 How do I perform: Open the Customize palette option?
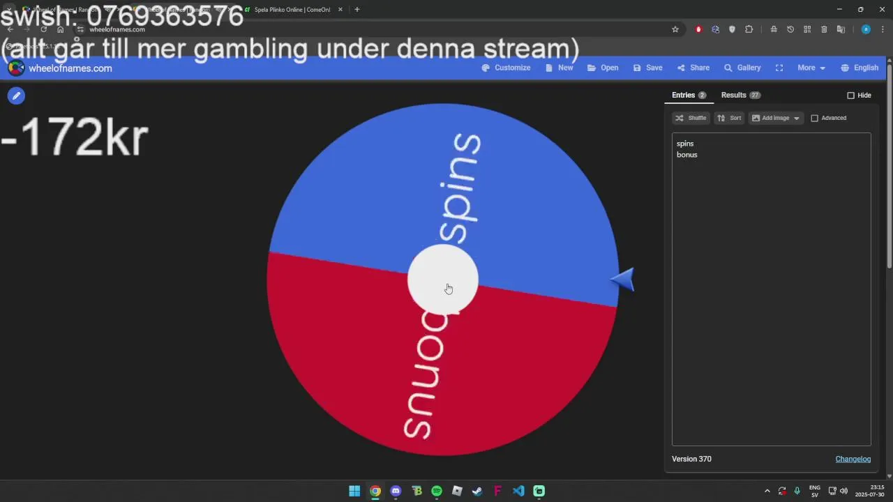pos(506,68)
